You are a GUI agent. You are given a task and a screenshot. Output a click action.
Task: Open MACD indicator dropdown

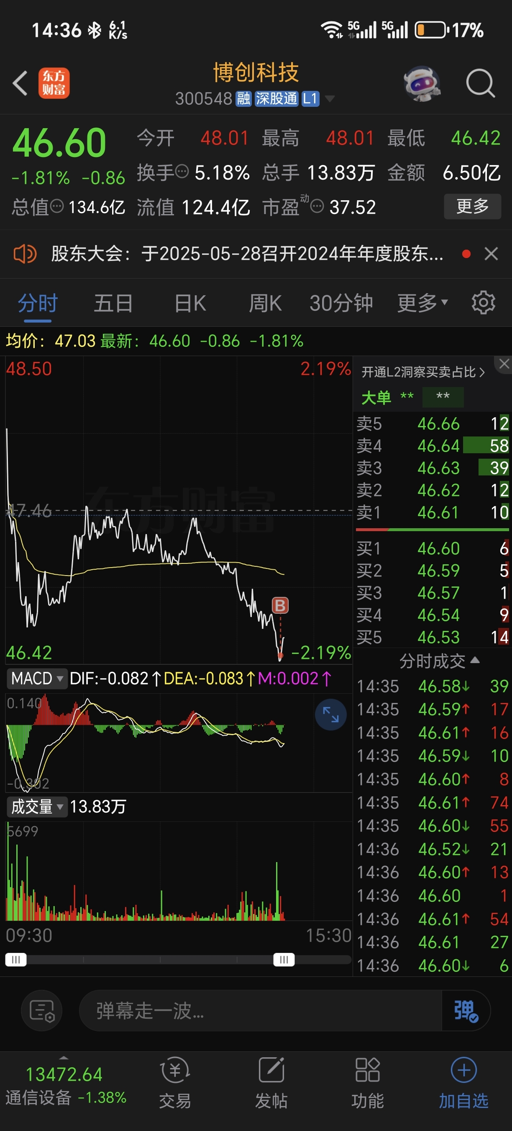(37, 678)
